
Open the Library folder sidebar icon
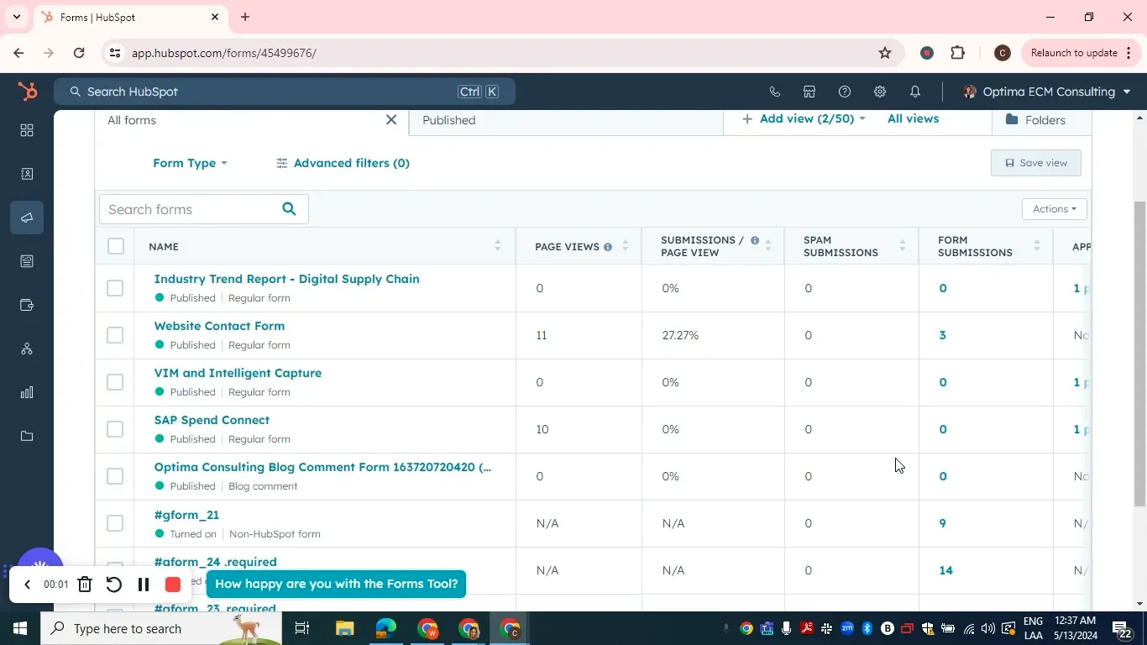tap(27, 436)
